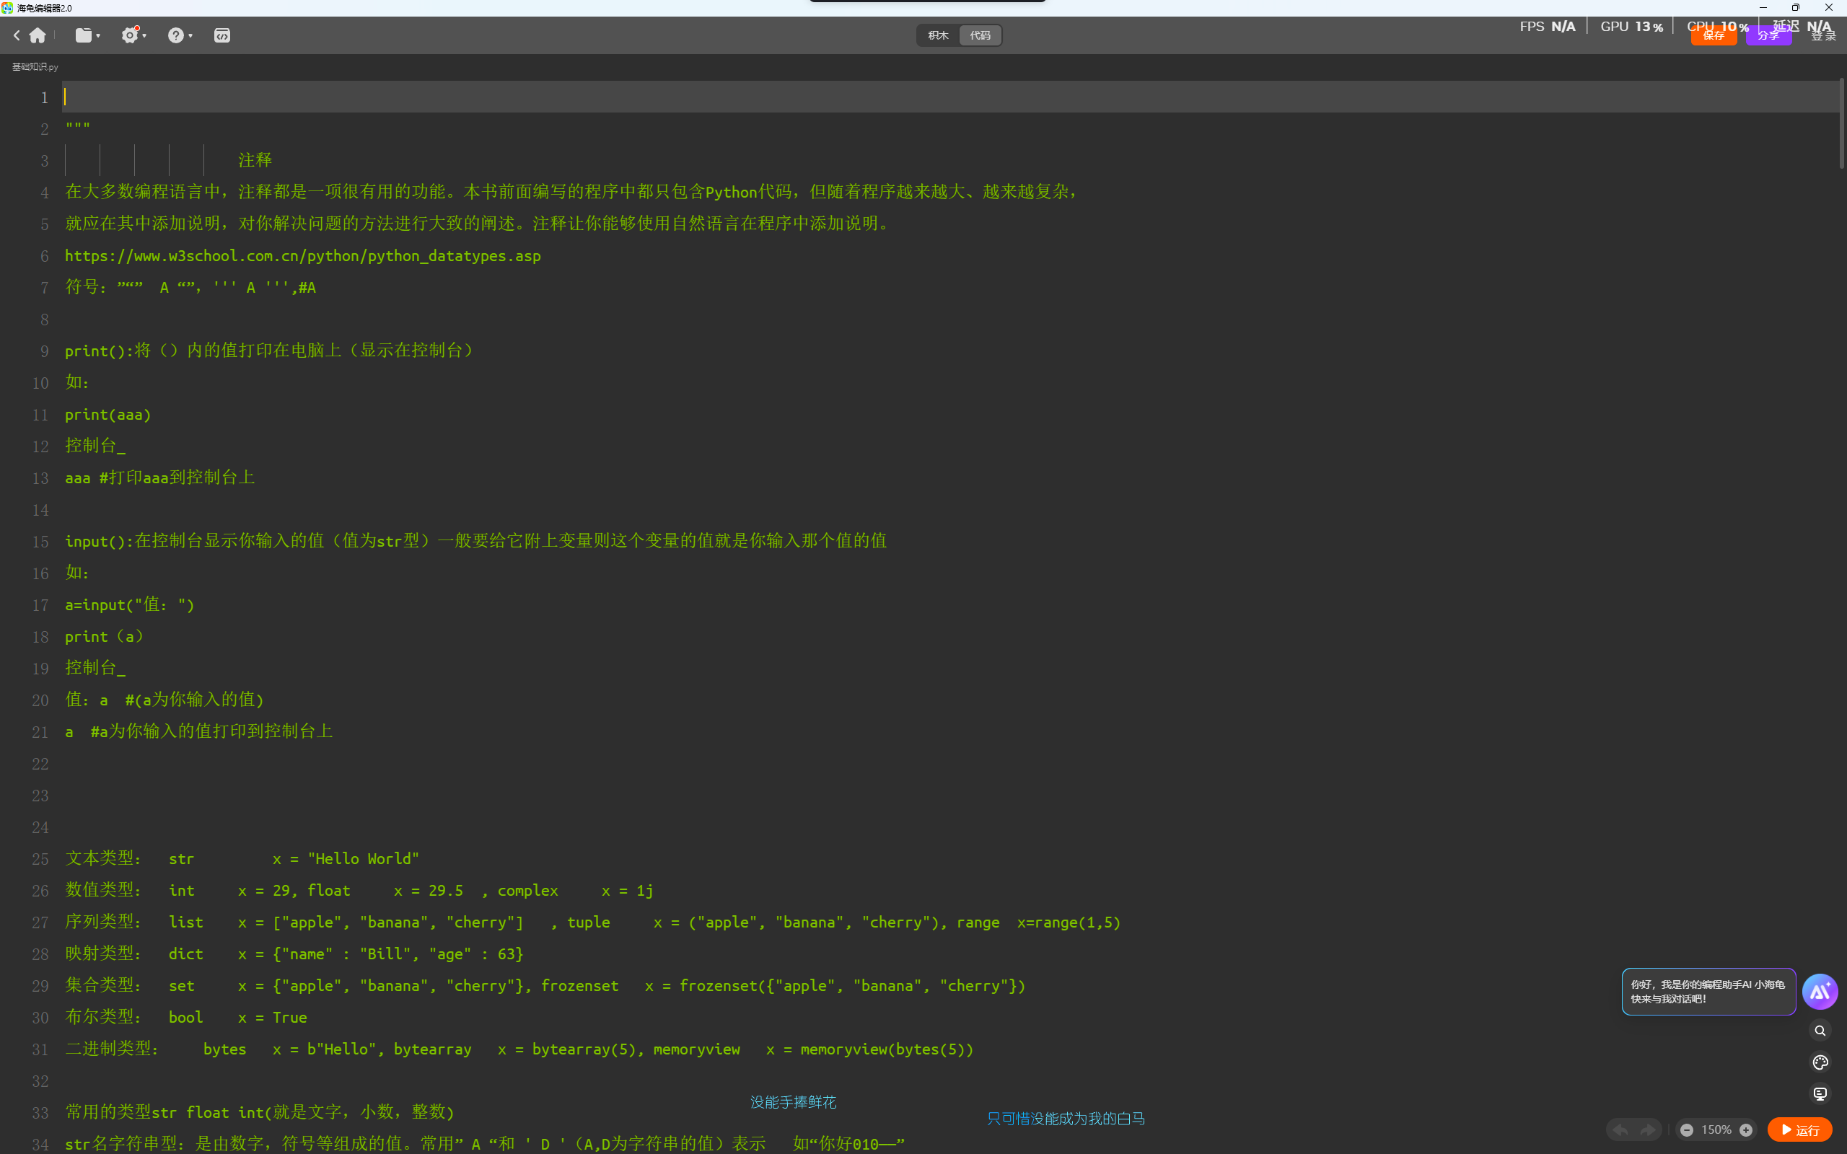
Task: Expand the folder file menu dropdown
Action: click(88, 35)
